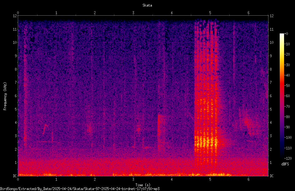Click the Frequency (kHz) axis label
Viewport: 295px width, 191px height.
[x=5, y=96]
